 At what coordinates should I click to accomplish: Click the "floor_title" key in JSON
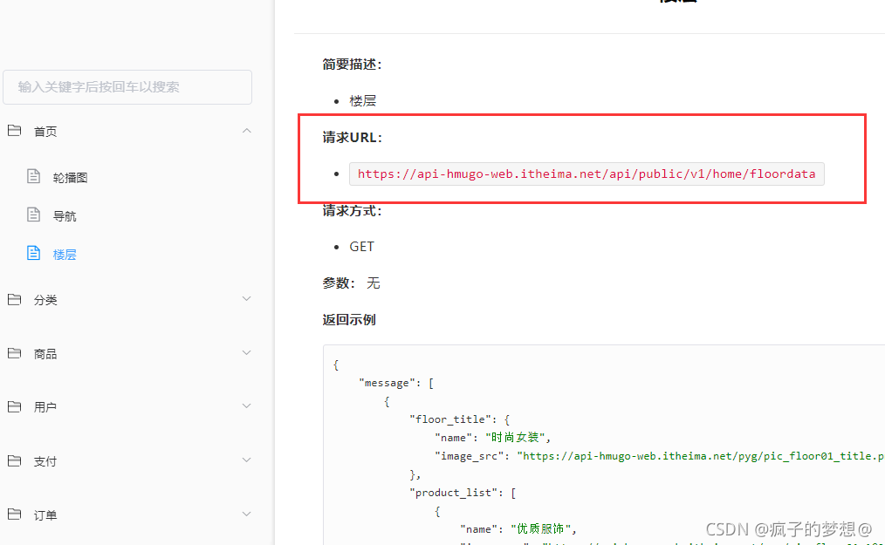[450, 419]
